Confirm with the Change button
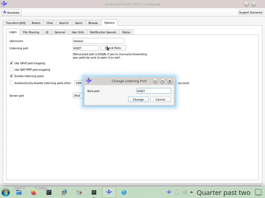 pyautogui.click(x=138, y=100)
